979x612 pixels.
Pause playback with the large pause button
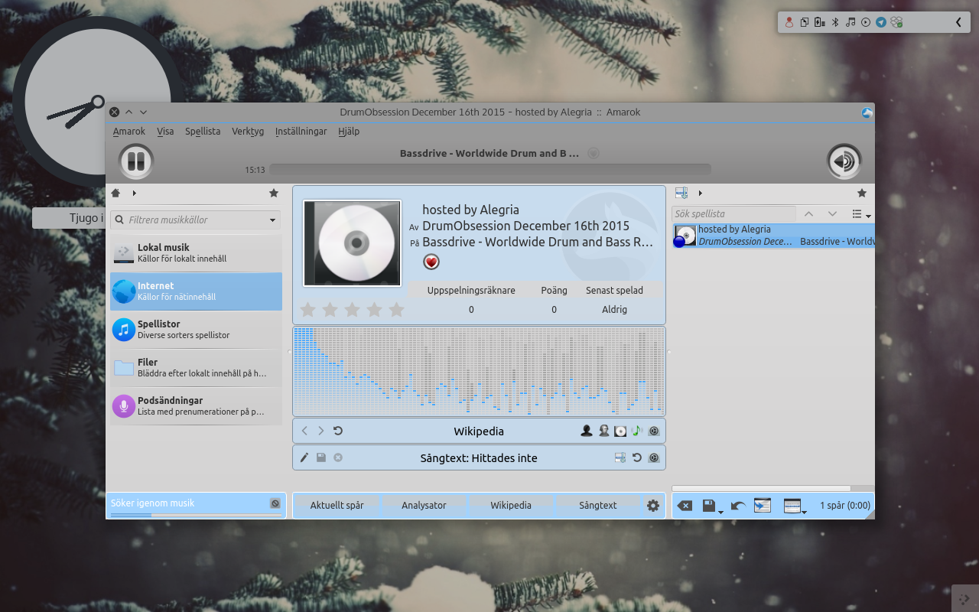click(136, 162)
